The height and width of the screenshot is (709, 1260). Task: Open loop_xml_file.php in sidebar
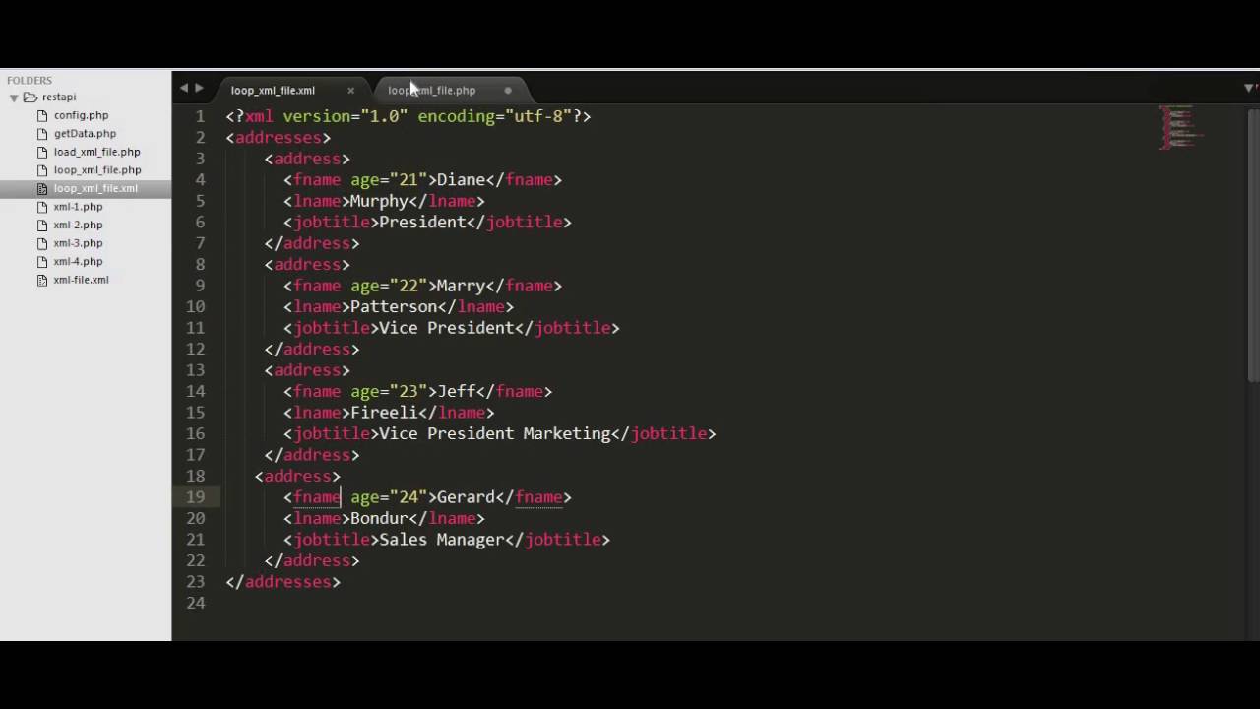click(96, 170)
